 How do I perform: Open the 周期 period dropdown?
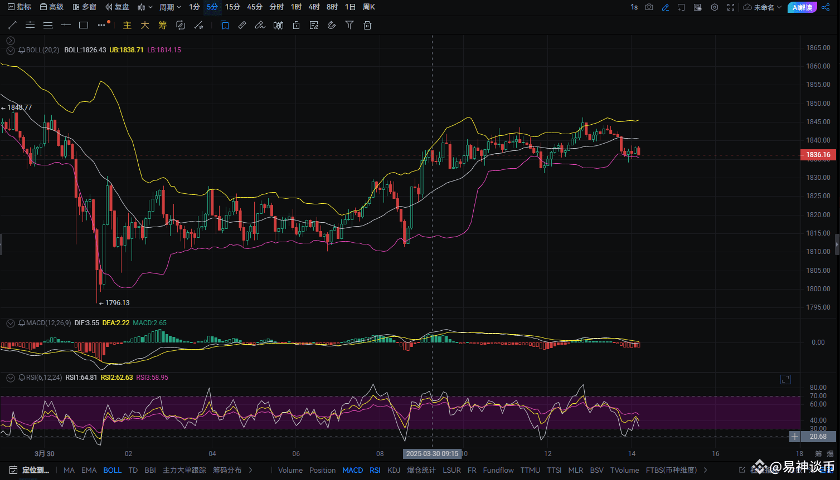click(170, 7)
